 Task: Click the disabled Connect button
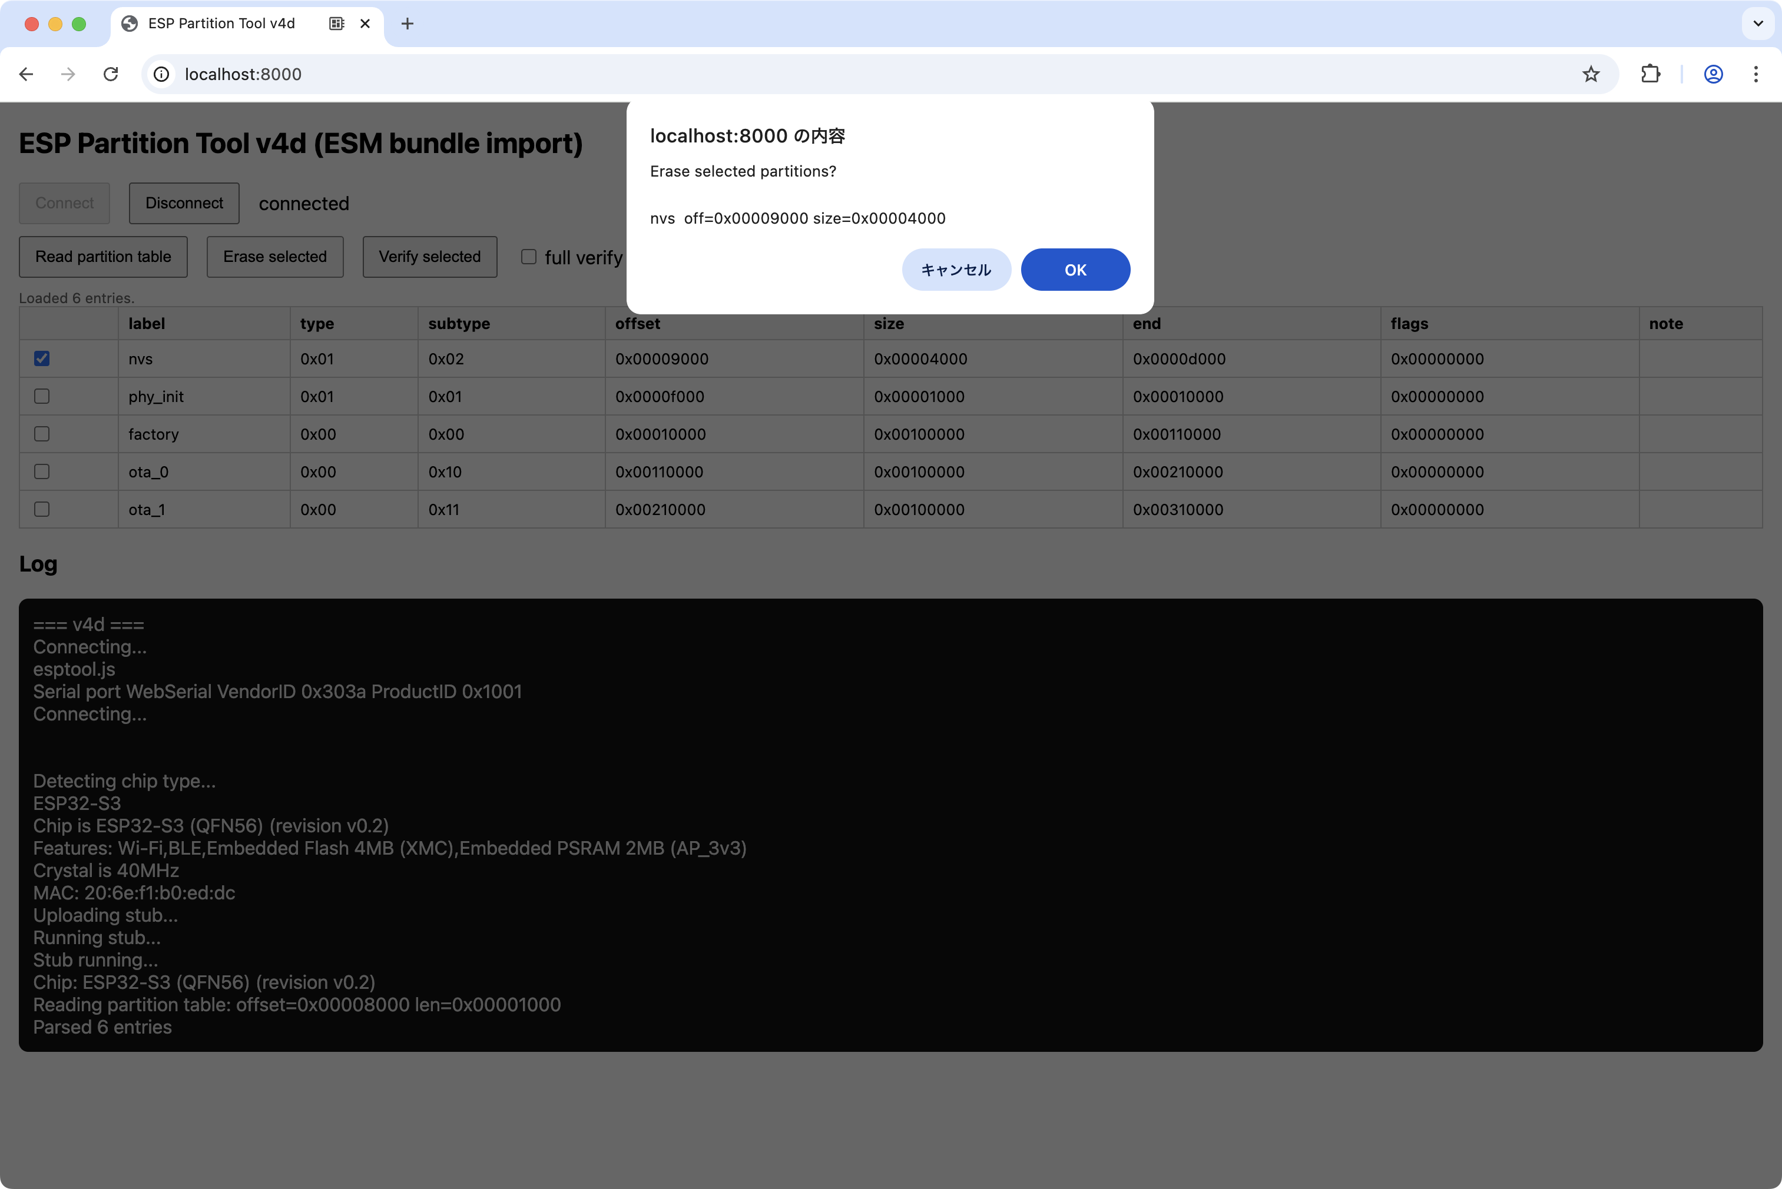tap(64, 203)
